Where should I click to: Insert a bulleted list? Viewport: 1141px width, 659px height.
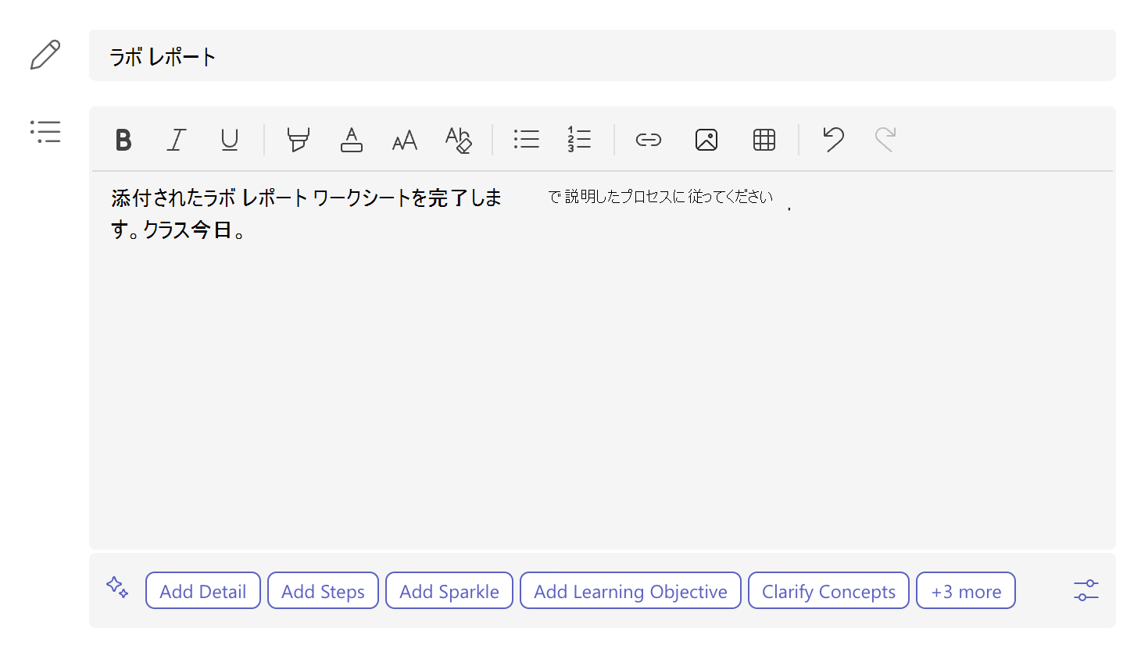(527, 140)
